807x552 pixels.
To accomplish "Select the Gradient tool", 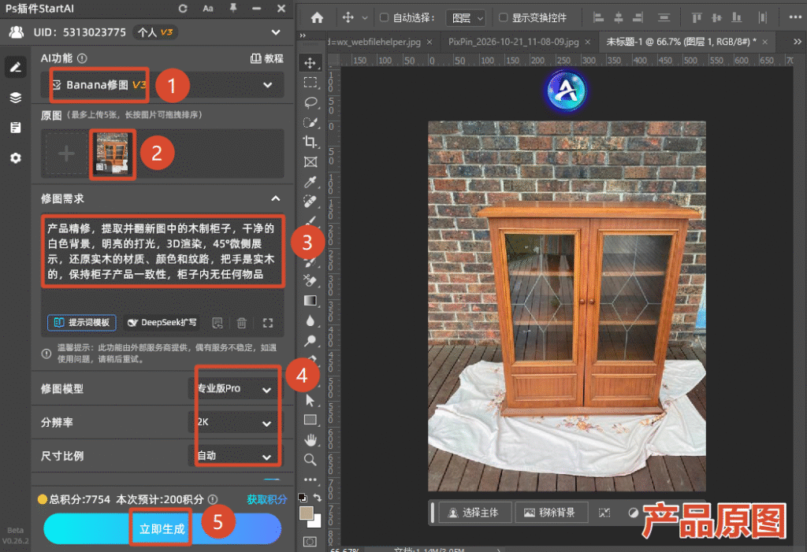I will pyautogui.click(x=310, y=301).
